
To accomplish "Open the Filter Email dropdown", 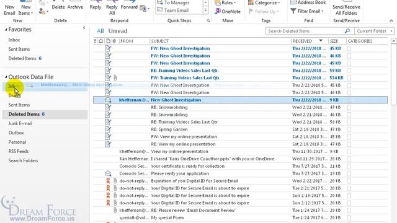I will [307, 11].
